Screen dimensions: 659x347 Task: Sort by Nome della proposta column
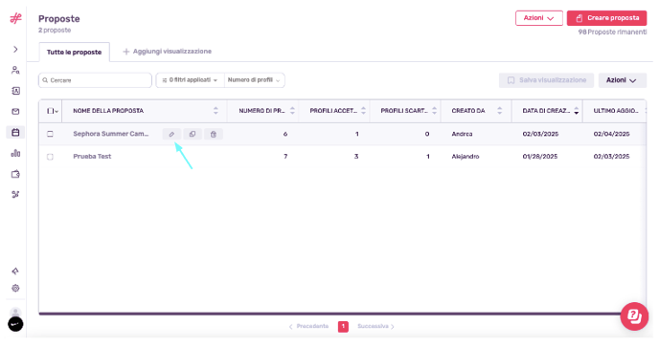point(216,111)
